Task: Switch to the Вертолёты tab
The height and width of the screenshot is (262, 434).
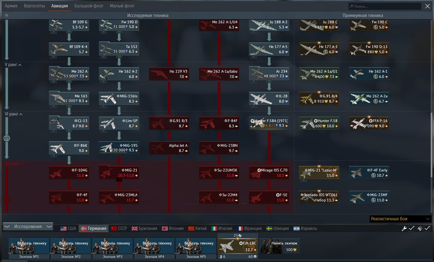Action: (34, 6)
